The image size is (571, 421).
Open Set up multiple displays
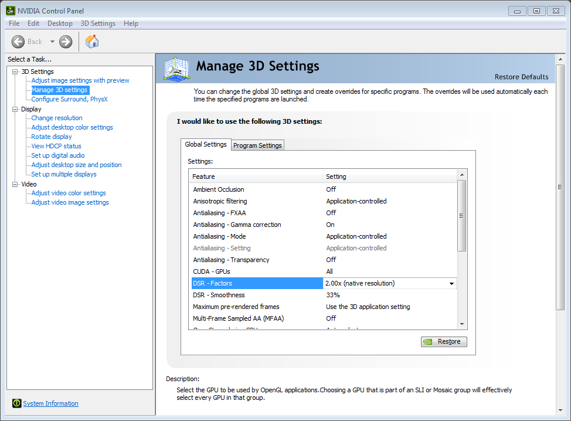point(64,175)
